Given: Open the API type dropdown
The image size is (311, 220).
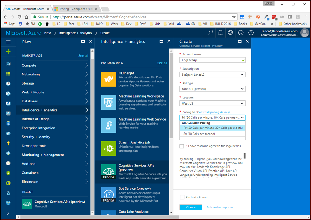Looking at the screenshot, I should 212,89.
